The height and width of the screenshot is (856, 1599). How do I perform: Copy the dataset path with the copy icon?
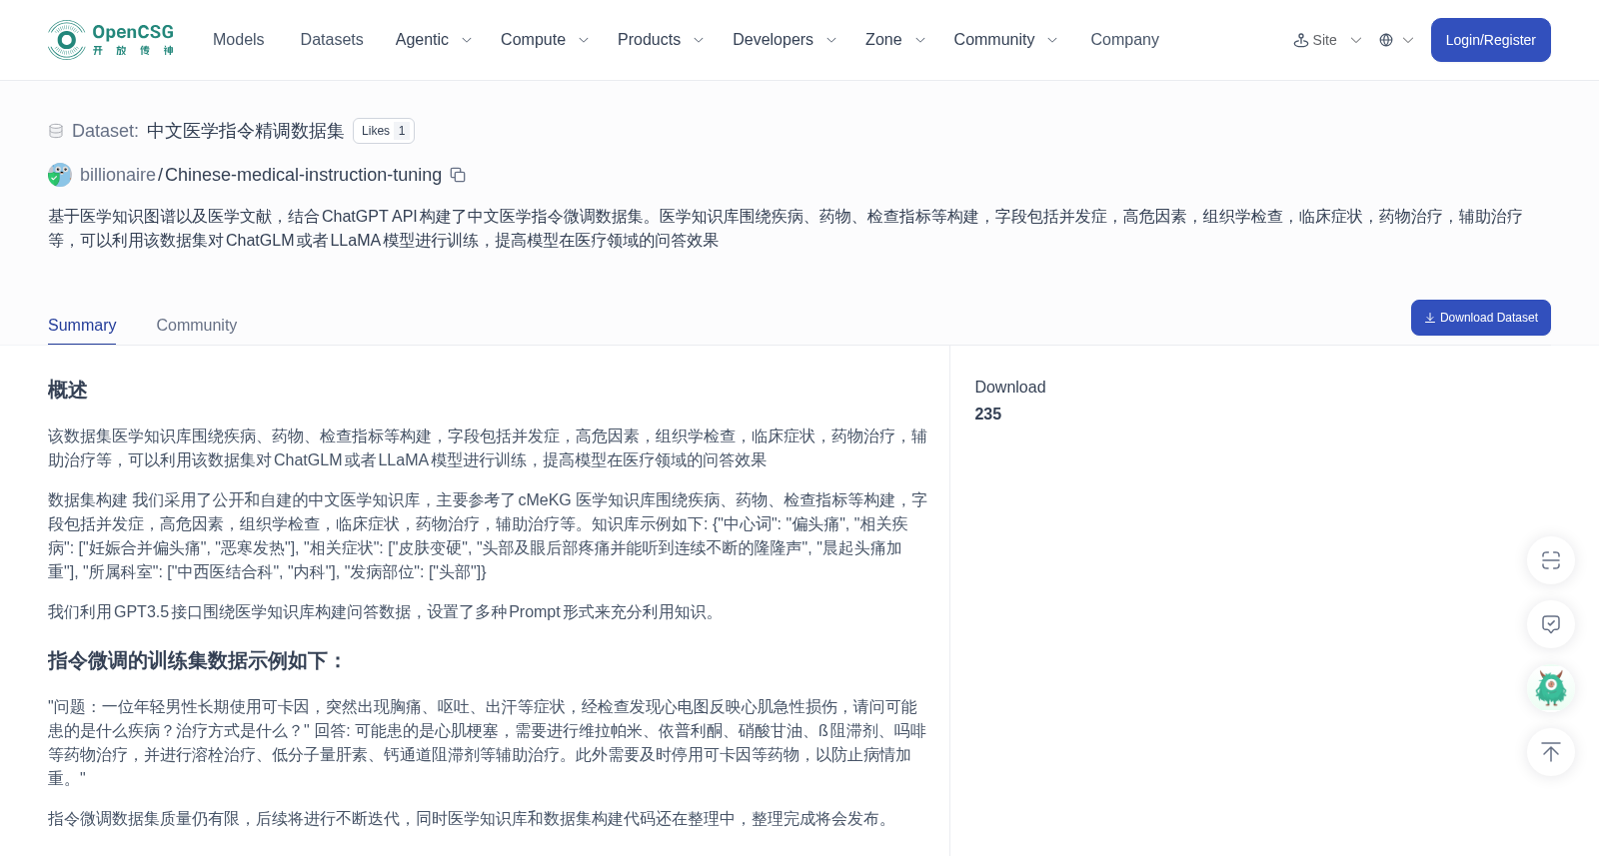pos(458,175)
